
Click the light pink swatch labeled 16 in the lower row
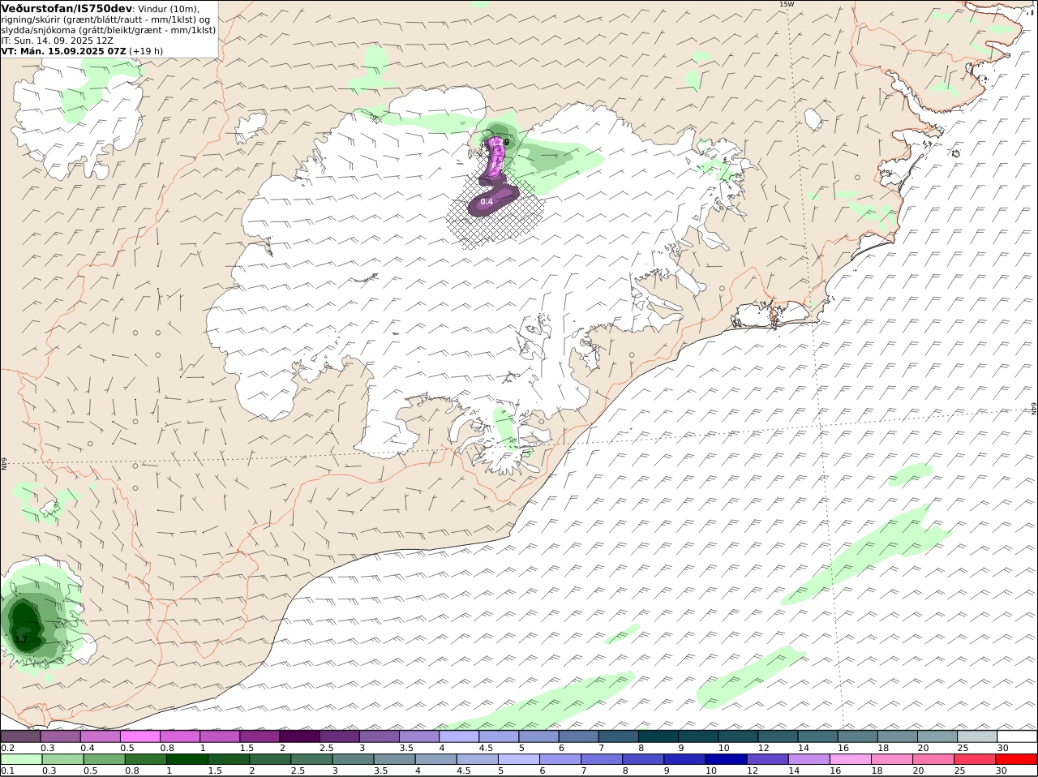850,760
